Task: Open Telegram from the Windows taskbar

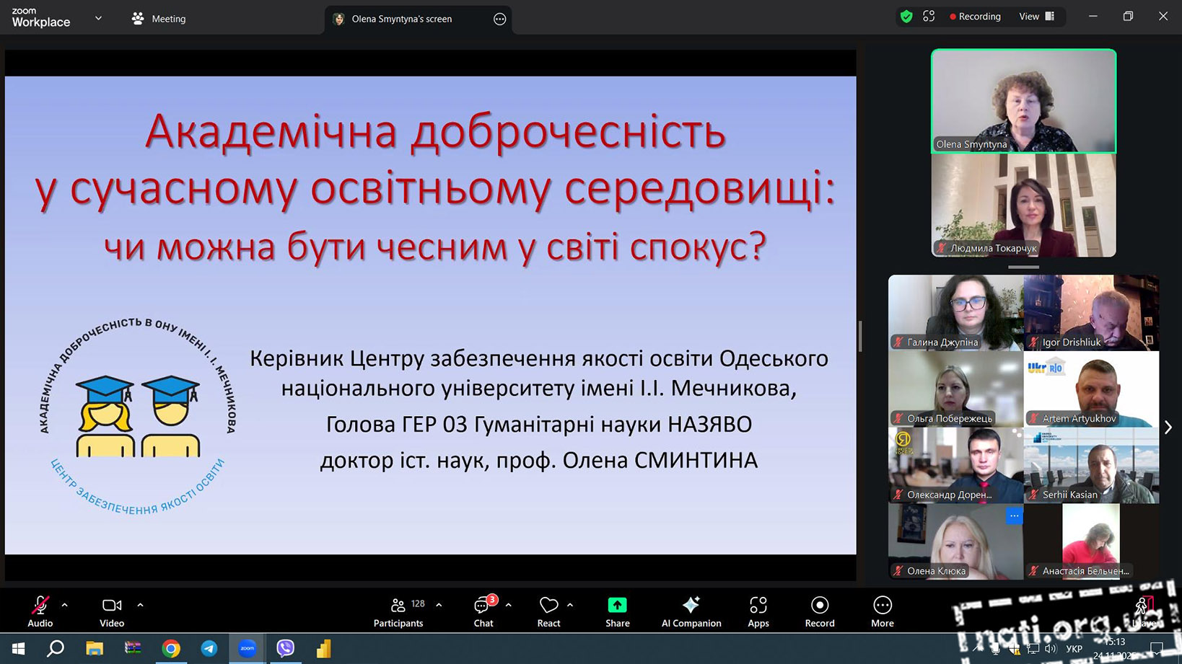Action: point(209,648)
